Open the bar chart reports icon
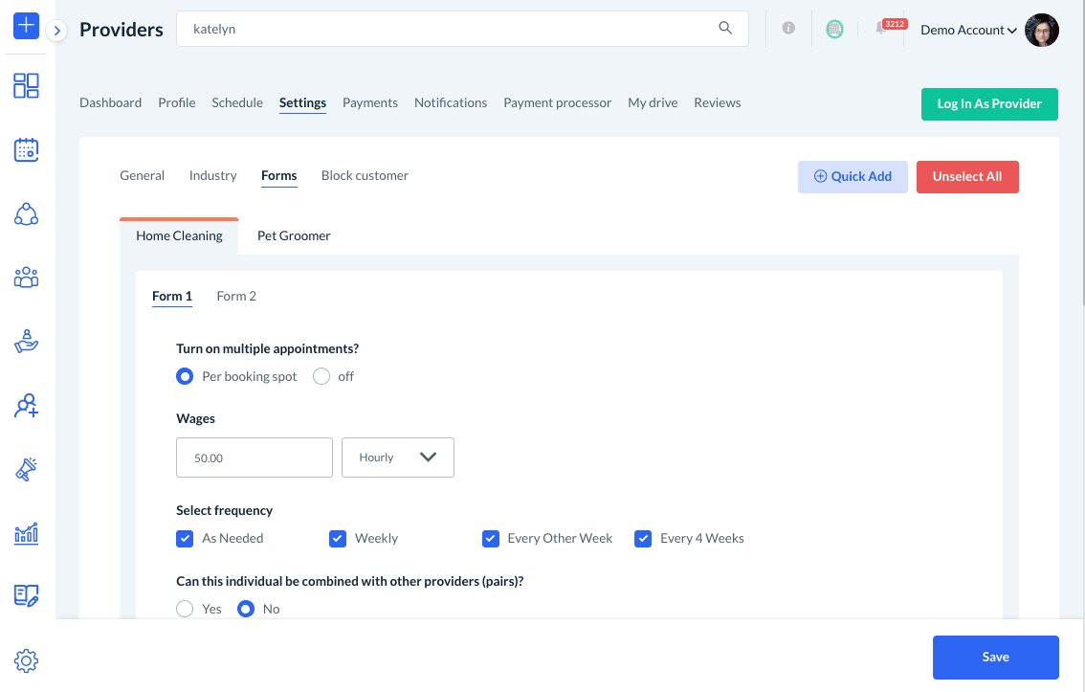This screenshot has width=1085, height=692. (26, 532)
